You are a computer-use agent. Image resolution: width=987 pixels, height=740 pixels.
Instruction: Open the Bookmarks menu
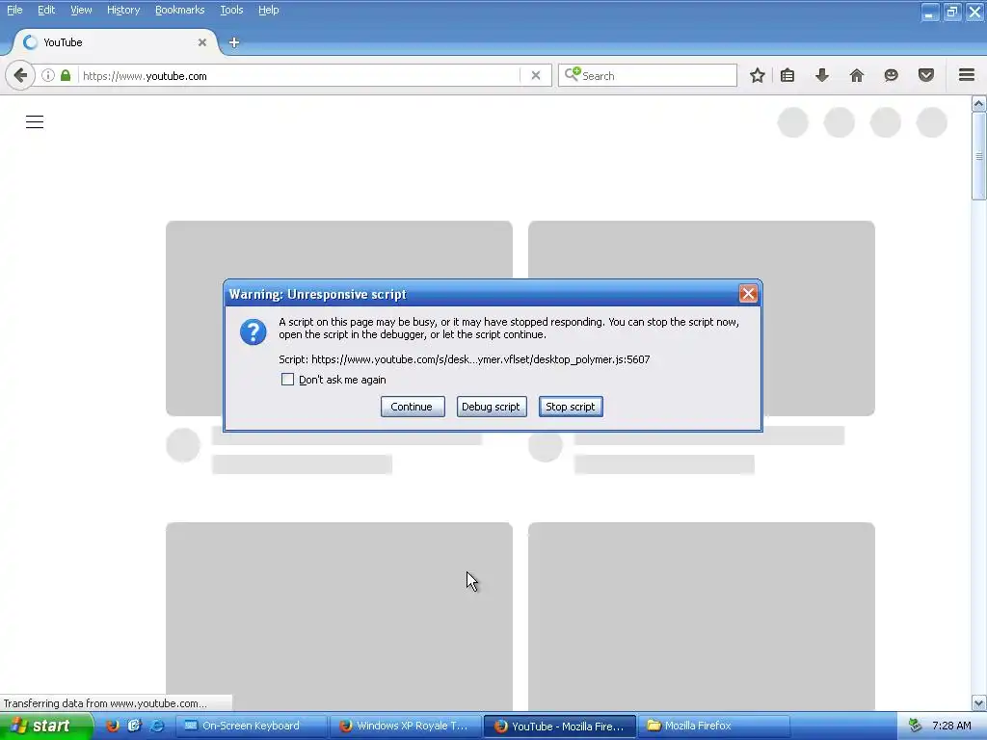pos(180,10)
